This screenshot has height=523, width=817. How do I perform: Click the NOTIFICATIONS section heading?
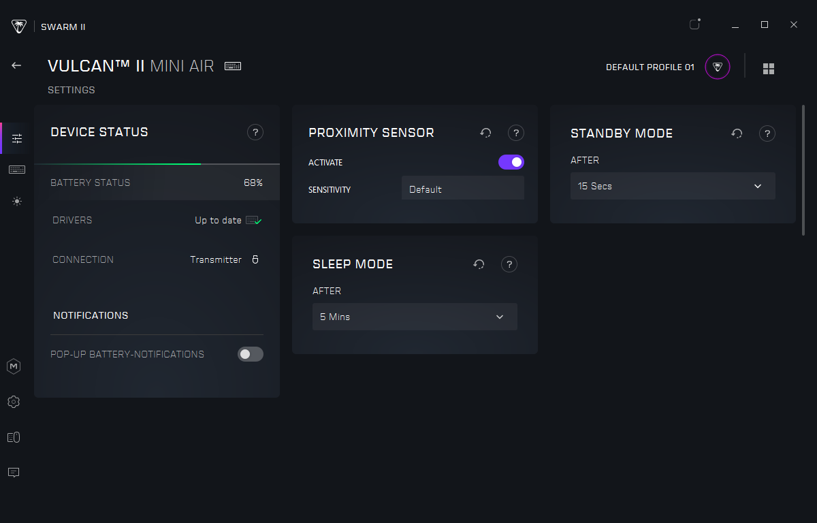click(91, 315)
